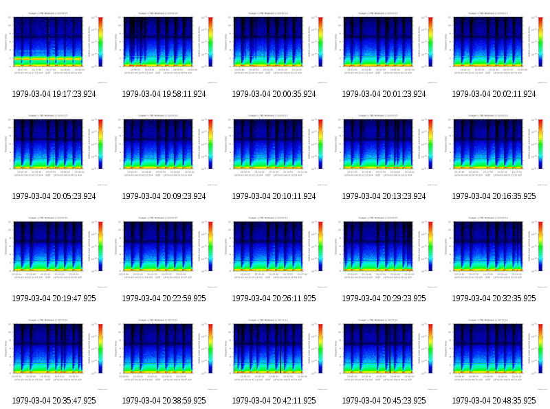The height and width of the screenshot is (409, 550).
Task: Open spectrogram thumbnail for 19:17:23.924
Action: [x=55, y=47]
